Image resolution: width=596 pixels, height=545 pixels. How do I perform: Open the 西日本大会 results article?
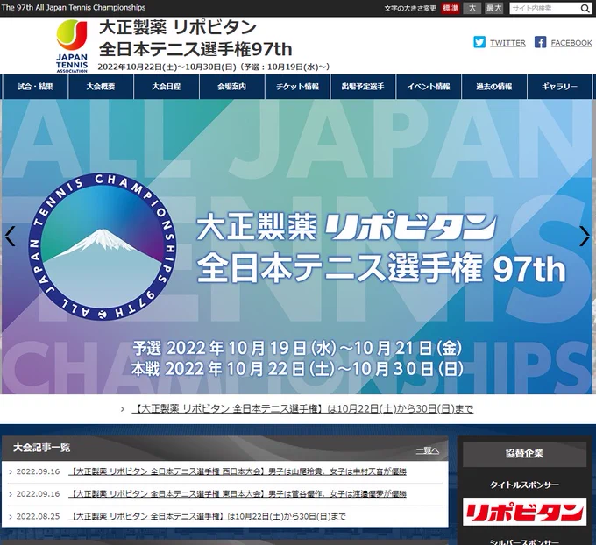[238, 471]
